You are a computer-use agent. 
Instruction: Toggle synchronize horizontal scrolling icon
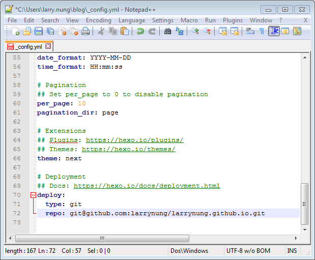[x=234, y=32]
